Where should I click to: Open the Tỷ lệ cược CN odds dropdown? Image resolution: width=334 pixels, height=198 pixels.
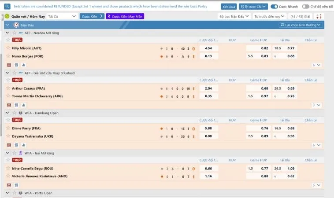[253, 7]
